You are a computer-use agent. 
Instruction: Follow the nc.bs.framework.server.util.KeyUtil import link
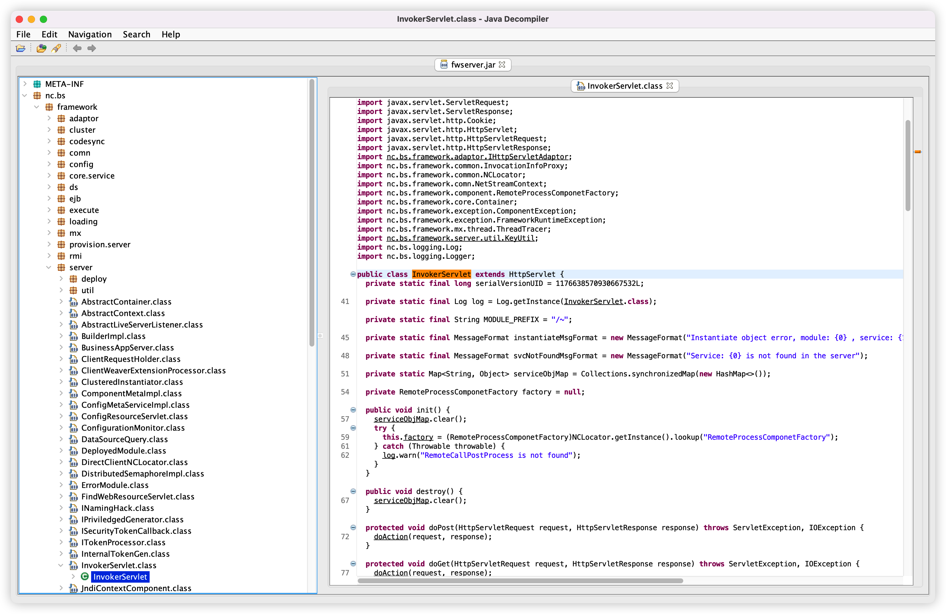tap(461, 238)
